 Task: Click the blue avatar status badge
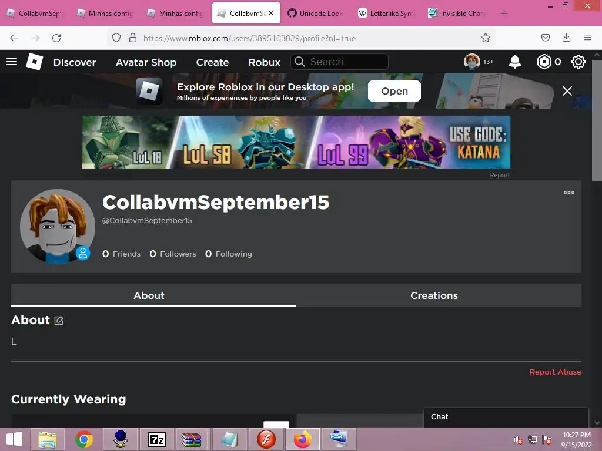point(82,253)
